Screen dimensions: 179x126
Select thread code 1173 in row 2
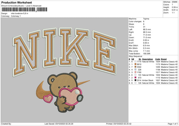coord(158,64)
